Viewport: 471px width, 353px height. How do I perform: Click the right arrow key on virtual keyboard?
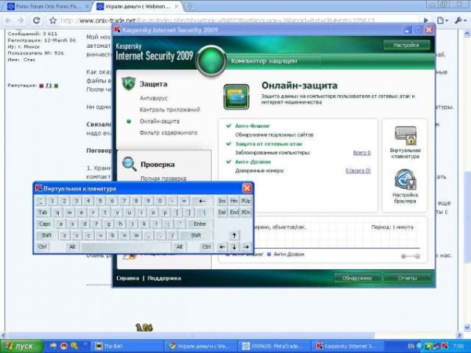tap(246, 247)
